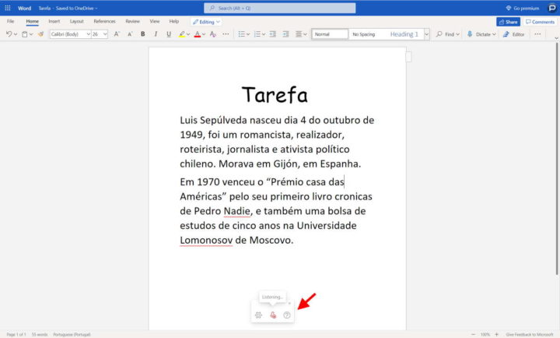Click the decrease indent icon
560x338 pixels.
click(x=273, y=34)
